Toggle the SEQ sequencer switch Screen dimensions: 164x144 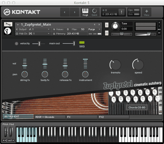tap(82, 42)
